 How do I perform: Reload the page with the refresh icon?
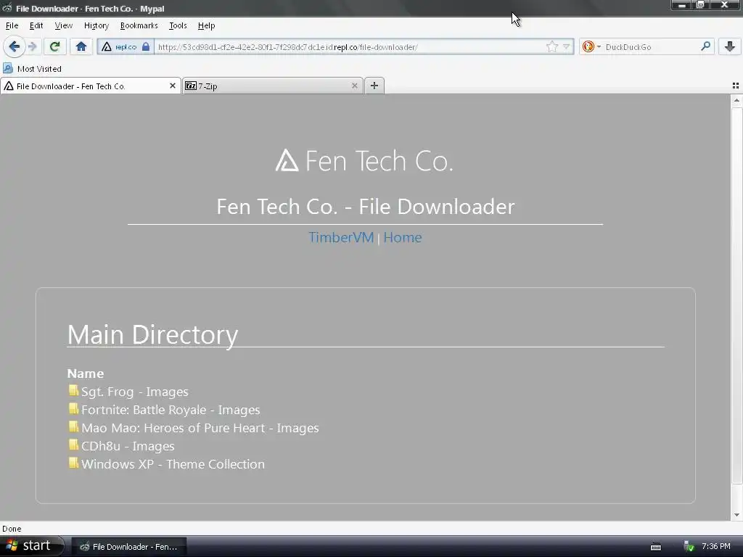(x=54, y=46)
